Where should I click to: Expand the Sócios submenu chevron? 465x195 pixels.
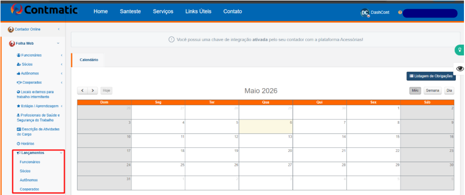click(62, 64)
